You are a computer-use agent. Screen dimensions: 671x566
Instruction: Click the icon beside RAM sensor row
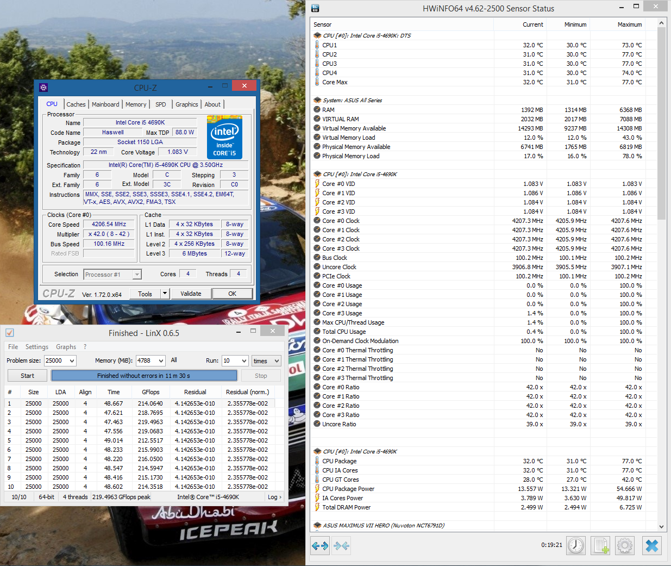pyautogui.click(x=317, y=110)
